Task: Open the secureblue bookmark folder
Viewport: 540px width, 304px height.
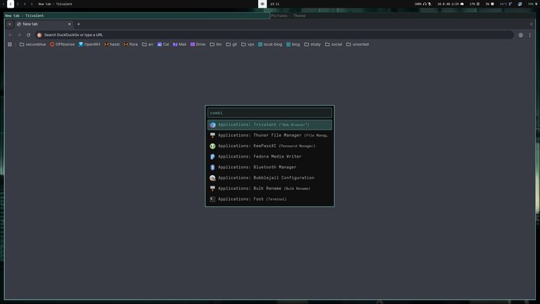Action: coord(33,44)
